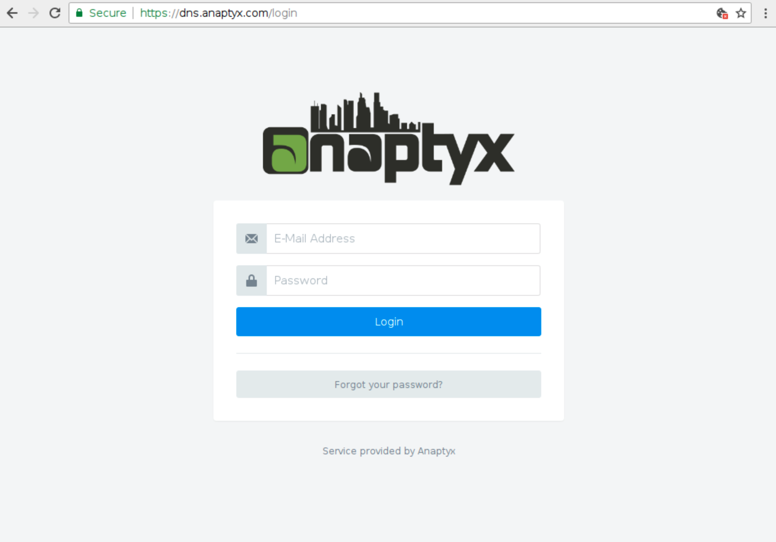Click the green Secure padlock icon
This screenshot has height=542, width=776.
79,13
